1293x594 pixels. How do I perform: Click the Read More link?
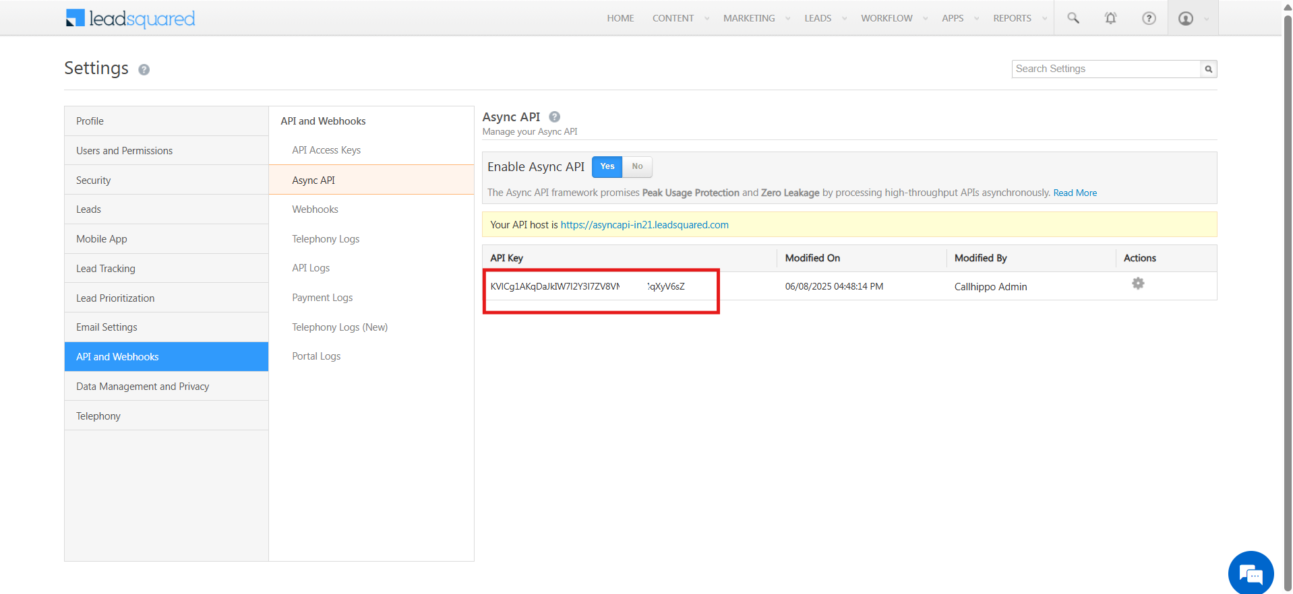[x=1075, y=193]
